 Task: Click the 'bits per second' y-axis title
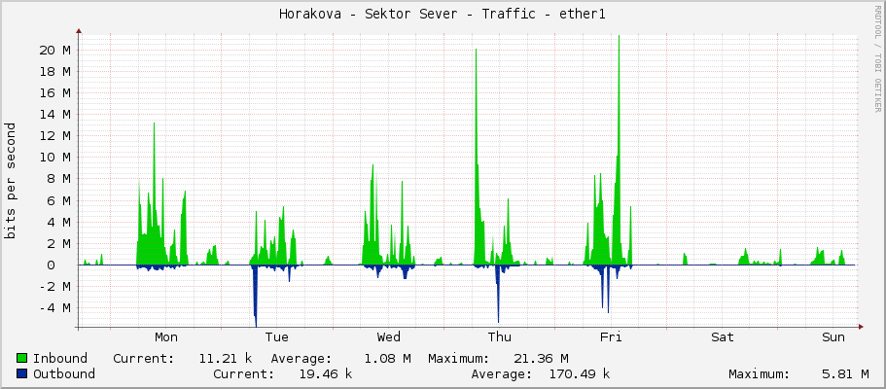click(x=11, y=181)
